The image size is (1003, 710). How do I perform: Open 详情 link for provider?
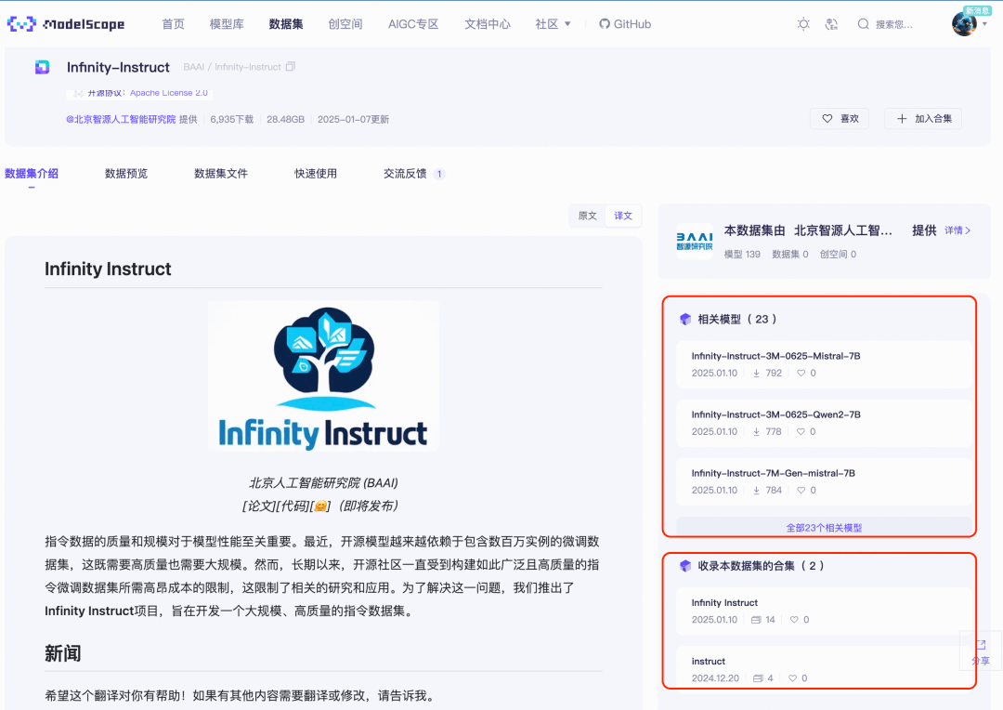(957, 230)
